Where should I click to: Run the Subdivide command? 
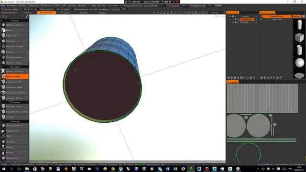pyautogui.click(x=14, y=158)
